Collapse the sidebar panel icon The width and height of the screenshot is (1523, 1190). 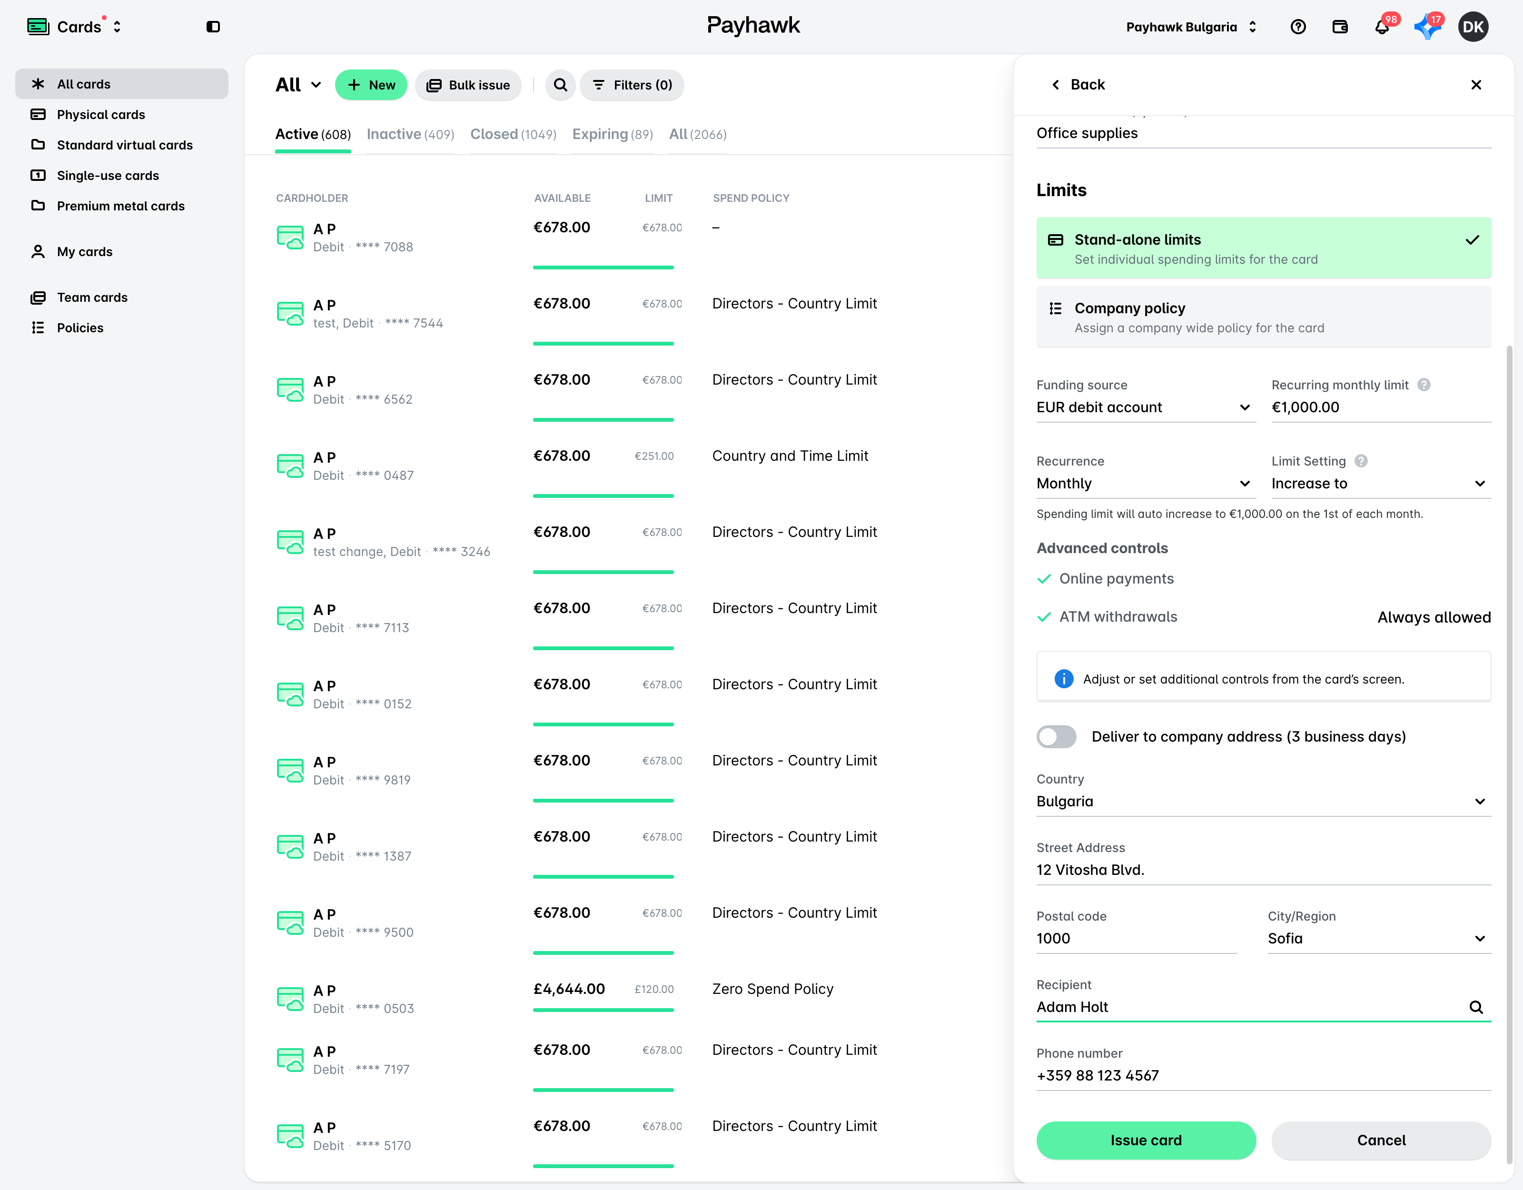213,27
